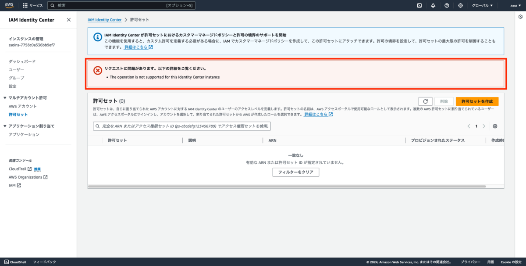Image resolution: width=526 pixels, height=266 pixels.
Task: Open the AWS Organizations console link
Action: 28,177
